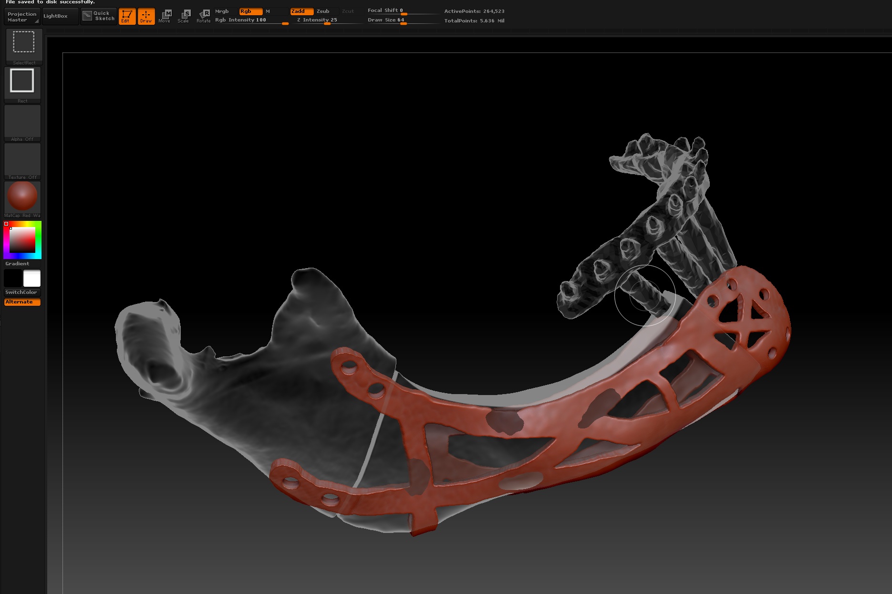Choose the SelectRect brush
The width and height of the screenshot is (892, 594).
tap(24, 45)
